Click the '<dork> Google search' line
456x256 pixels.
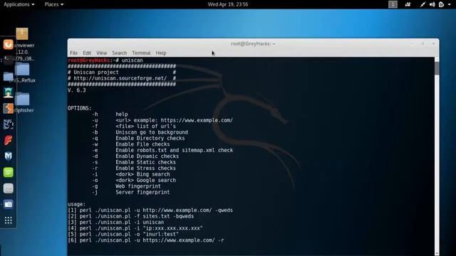pos(145,180)
